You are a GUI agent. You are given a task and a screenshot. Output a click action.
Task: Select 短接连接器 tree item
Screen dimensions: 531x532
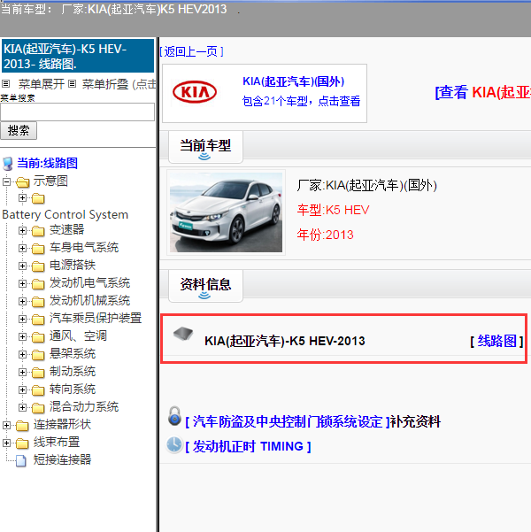[x=62, y=459]
